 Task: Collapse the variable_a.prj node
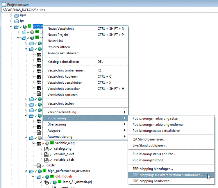(33, 143)
